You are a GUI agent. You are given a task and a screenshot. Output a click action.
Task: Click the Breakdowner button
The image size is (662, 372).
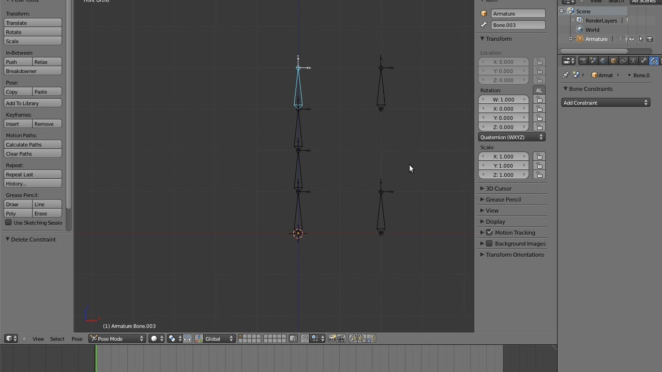(x=33, y=71)
